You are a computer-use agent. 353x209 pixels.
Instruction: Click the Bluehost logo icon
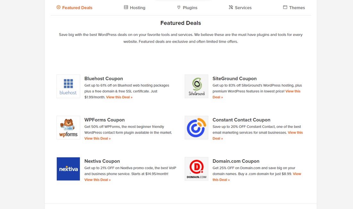(x=68, y=86)
